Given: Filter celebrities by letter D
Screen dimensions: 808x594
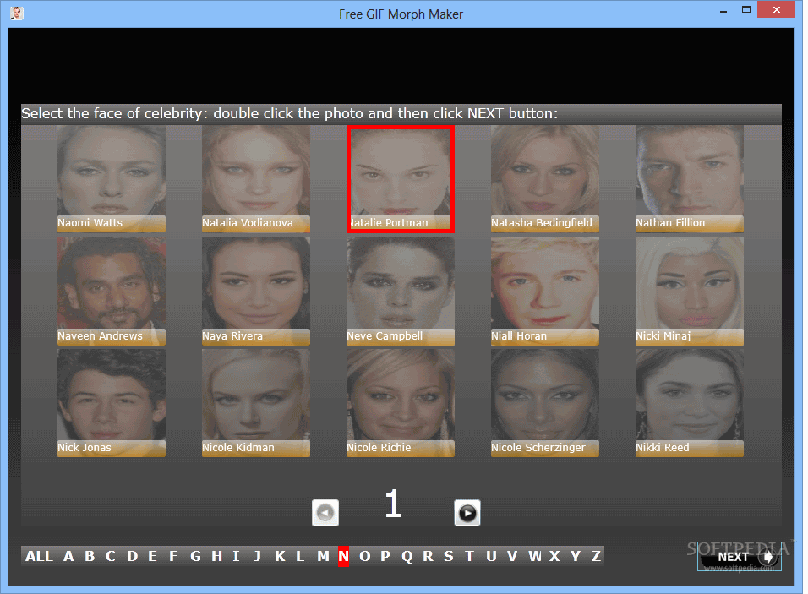Looking at the screenshot, I should click(133, 556).
